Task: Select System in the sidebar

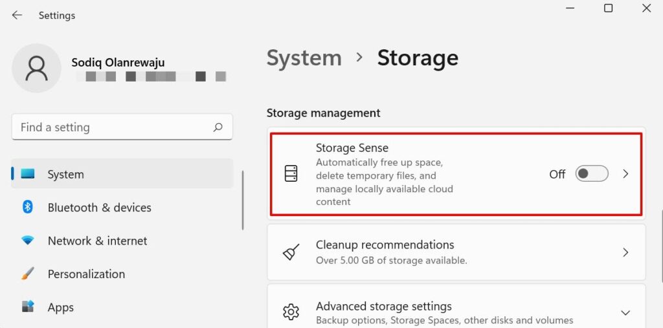Action: click(x=65, y=174)
